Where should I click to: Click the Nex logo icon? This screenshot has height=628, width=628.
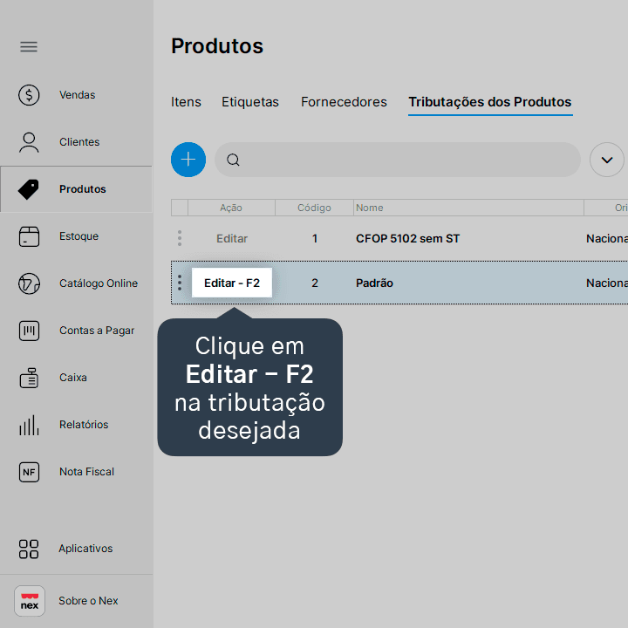coord(30,601)
